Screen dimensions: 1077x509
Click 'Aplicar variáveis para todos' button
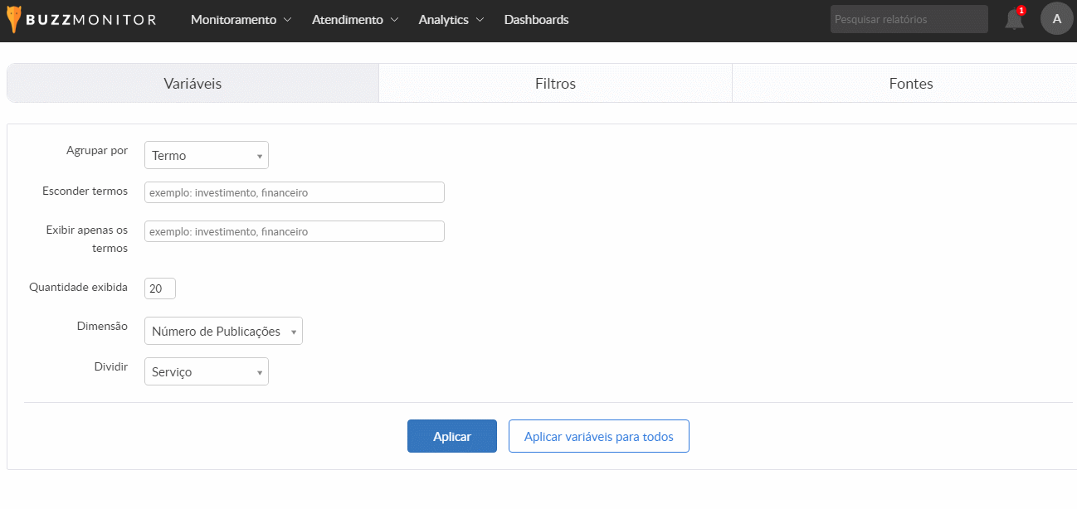[598, 437]
